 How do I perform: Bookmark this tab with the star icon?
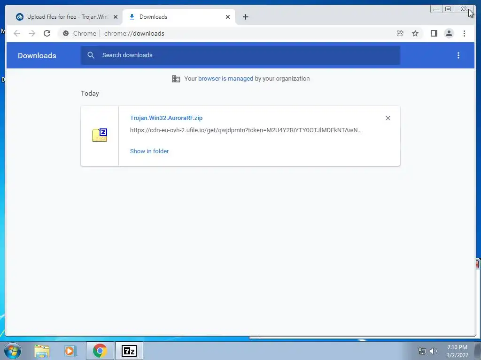coord(415,33)
